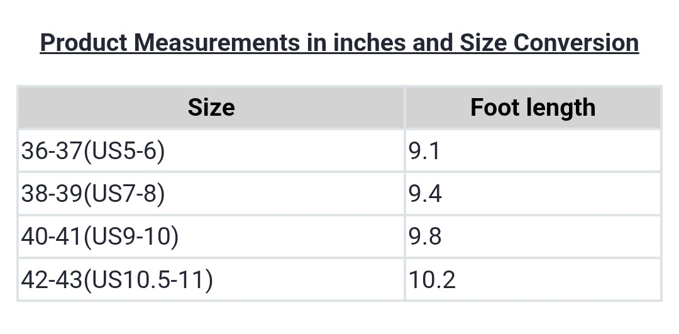
Task: Select the 9.1 foot length value
Action: click(x=425, y=151)
